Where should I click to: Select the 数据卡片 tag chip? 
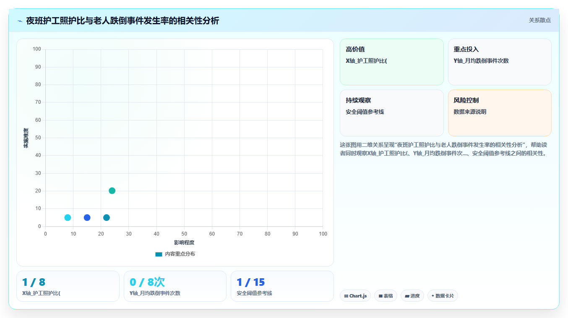[x=443, y=296]
